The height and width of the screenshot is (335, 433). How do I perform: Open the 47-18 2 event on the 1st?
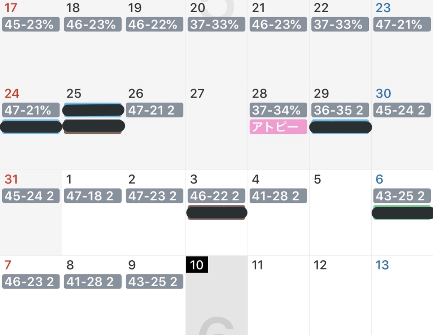93,196
